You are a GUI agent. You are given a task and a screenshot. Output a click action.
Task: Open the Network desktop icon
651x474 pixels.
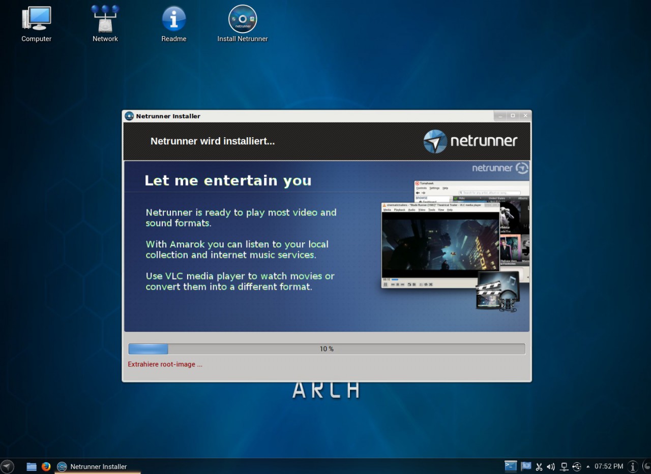tap(105, 23)
